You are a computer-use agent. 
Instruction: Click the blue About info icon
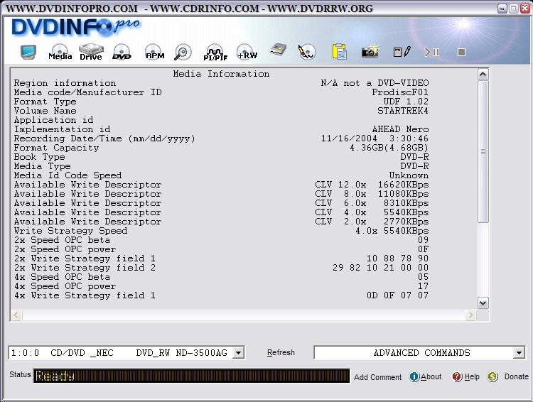tap(414, 376)
